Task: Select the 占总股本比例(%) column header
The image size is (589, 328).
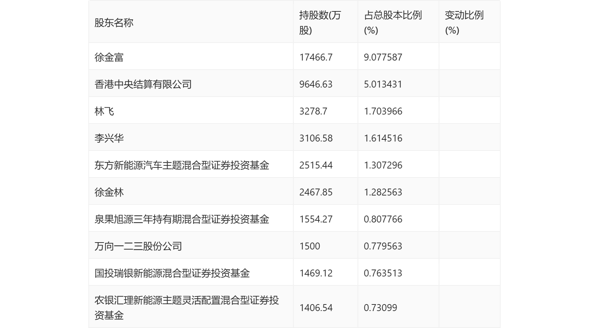Action: click(393, 23)
